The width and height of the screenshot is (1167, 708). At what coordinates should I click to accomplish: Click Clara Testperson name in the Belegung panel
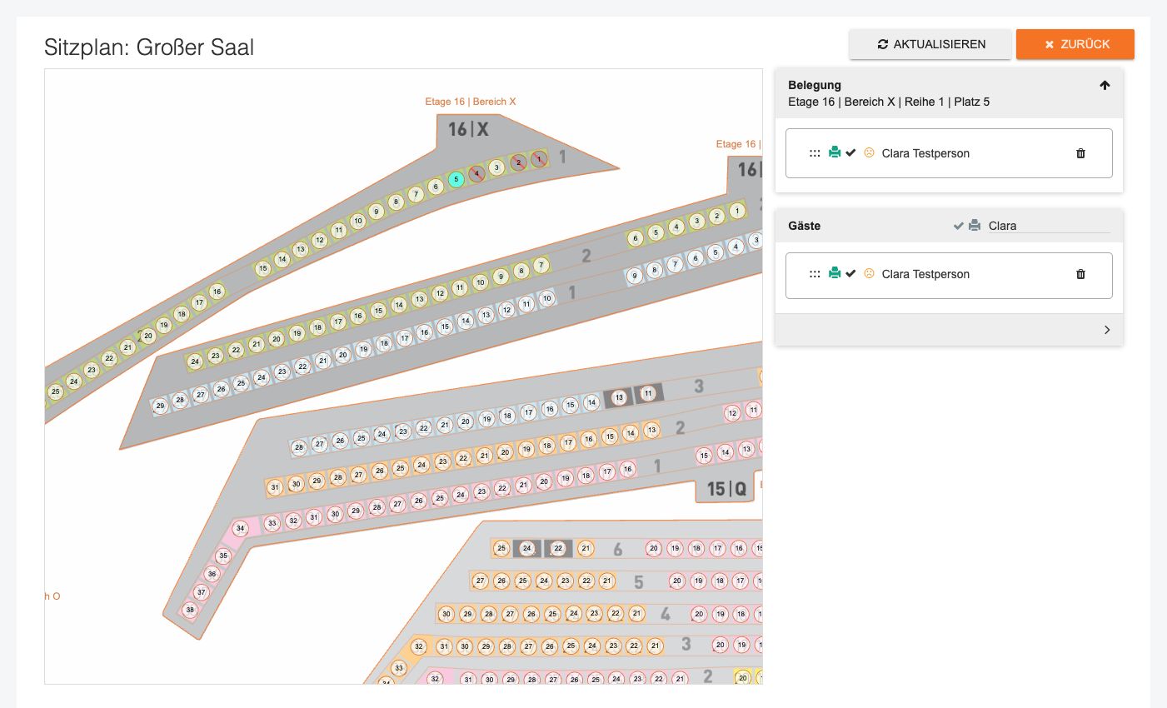coord(925,153)
